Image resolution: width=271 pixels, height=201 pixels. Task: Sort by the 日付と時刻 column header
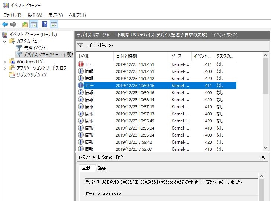point(141,56)
